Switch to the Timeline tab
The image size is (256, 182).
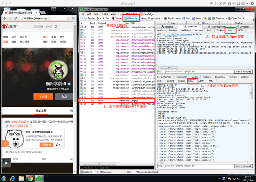(x=237, y=23)
